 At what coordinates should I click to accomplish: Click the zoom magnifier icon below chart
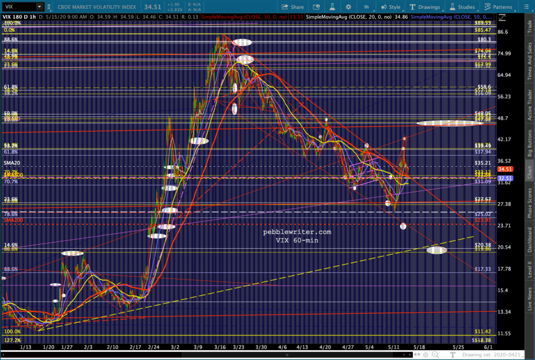point(435,355)
